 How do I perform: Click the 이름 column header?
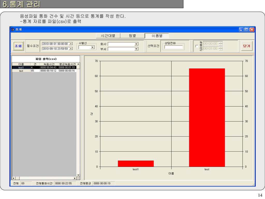(21, 64)
